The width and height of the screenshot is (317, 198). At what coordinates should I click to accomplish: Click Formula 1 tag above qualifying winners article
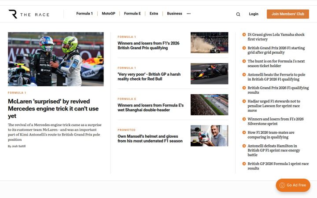point(127,37)
